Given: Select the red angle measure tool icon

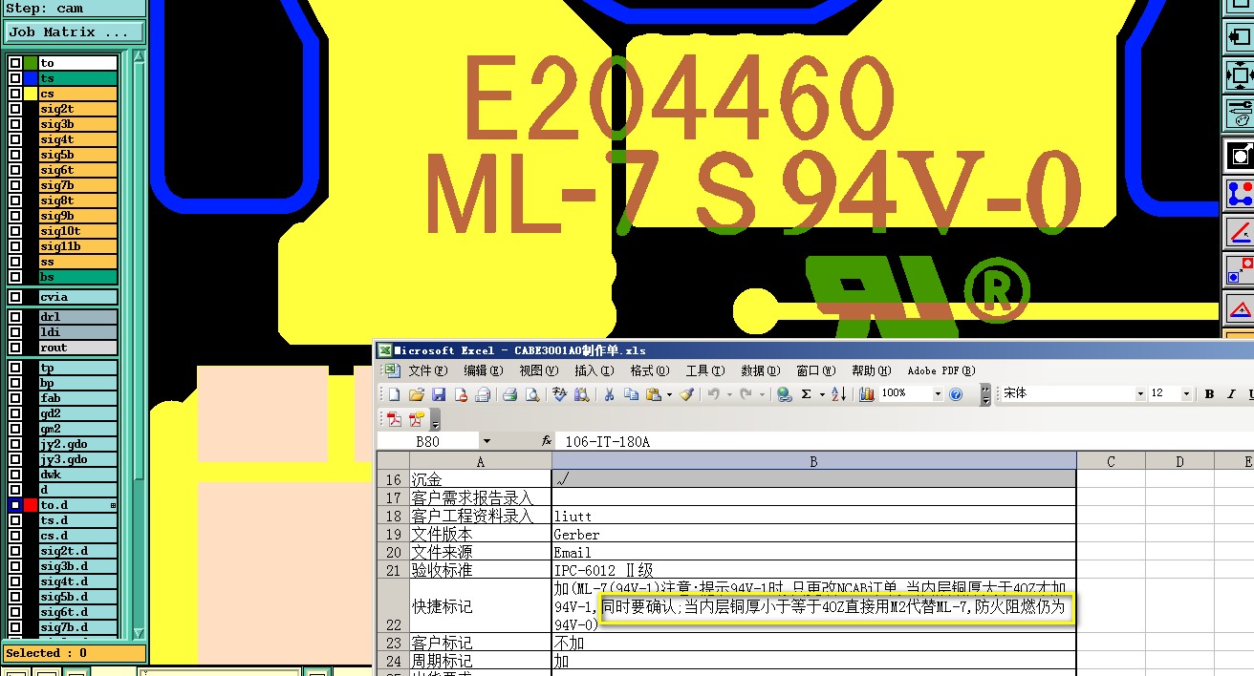Looking at the screenshot, I should pos(1239,232).
